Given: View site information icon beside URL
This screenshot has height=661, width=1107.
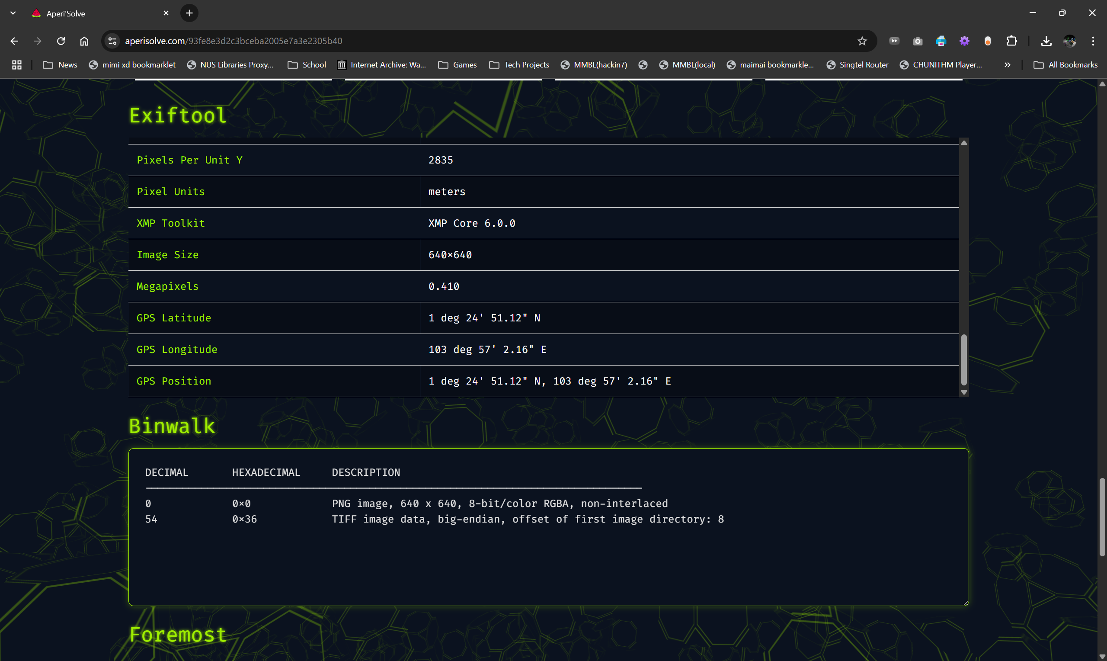Looking at the screenshot, I should point(112,41).
